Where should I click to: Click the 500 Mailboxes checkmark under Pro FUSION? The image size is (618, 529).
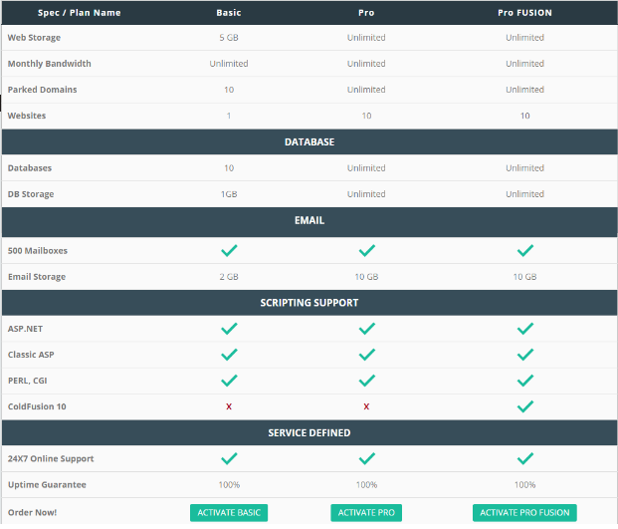point(525,250)
